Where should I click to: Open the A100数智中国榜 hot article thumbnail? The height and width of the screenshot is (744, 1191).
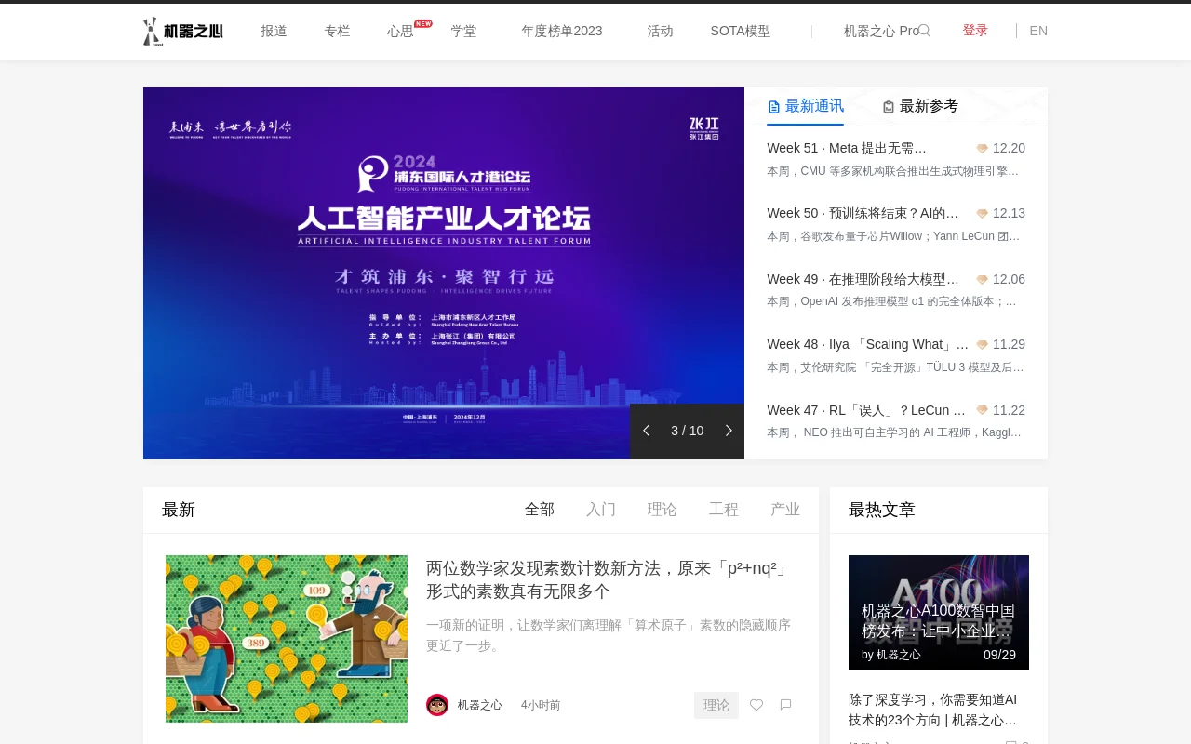point(939,612)
